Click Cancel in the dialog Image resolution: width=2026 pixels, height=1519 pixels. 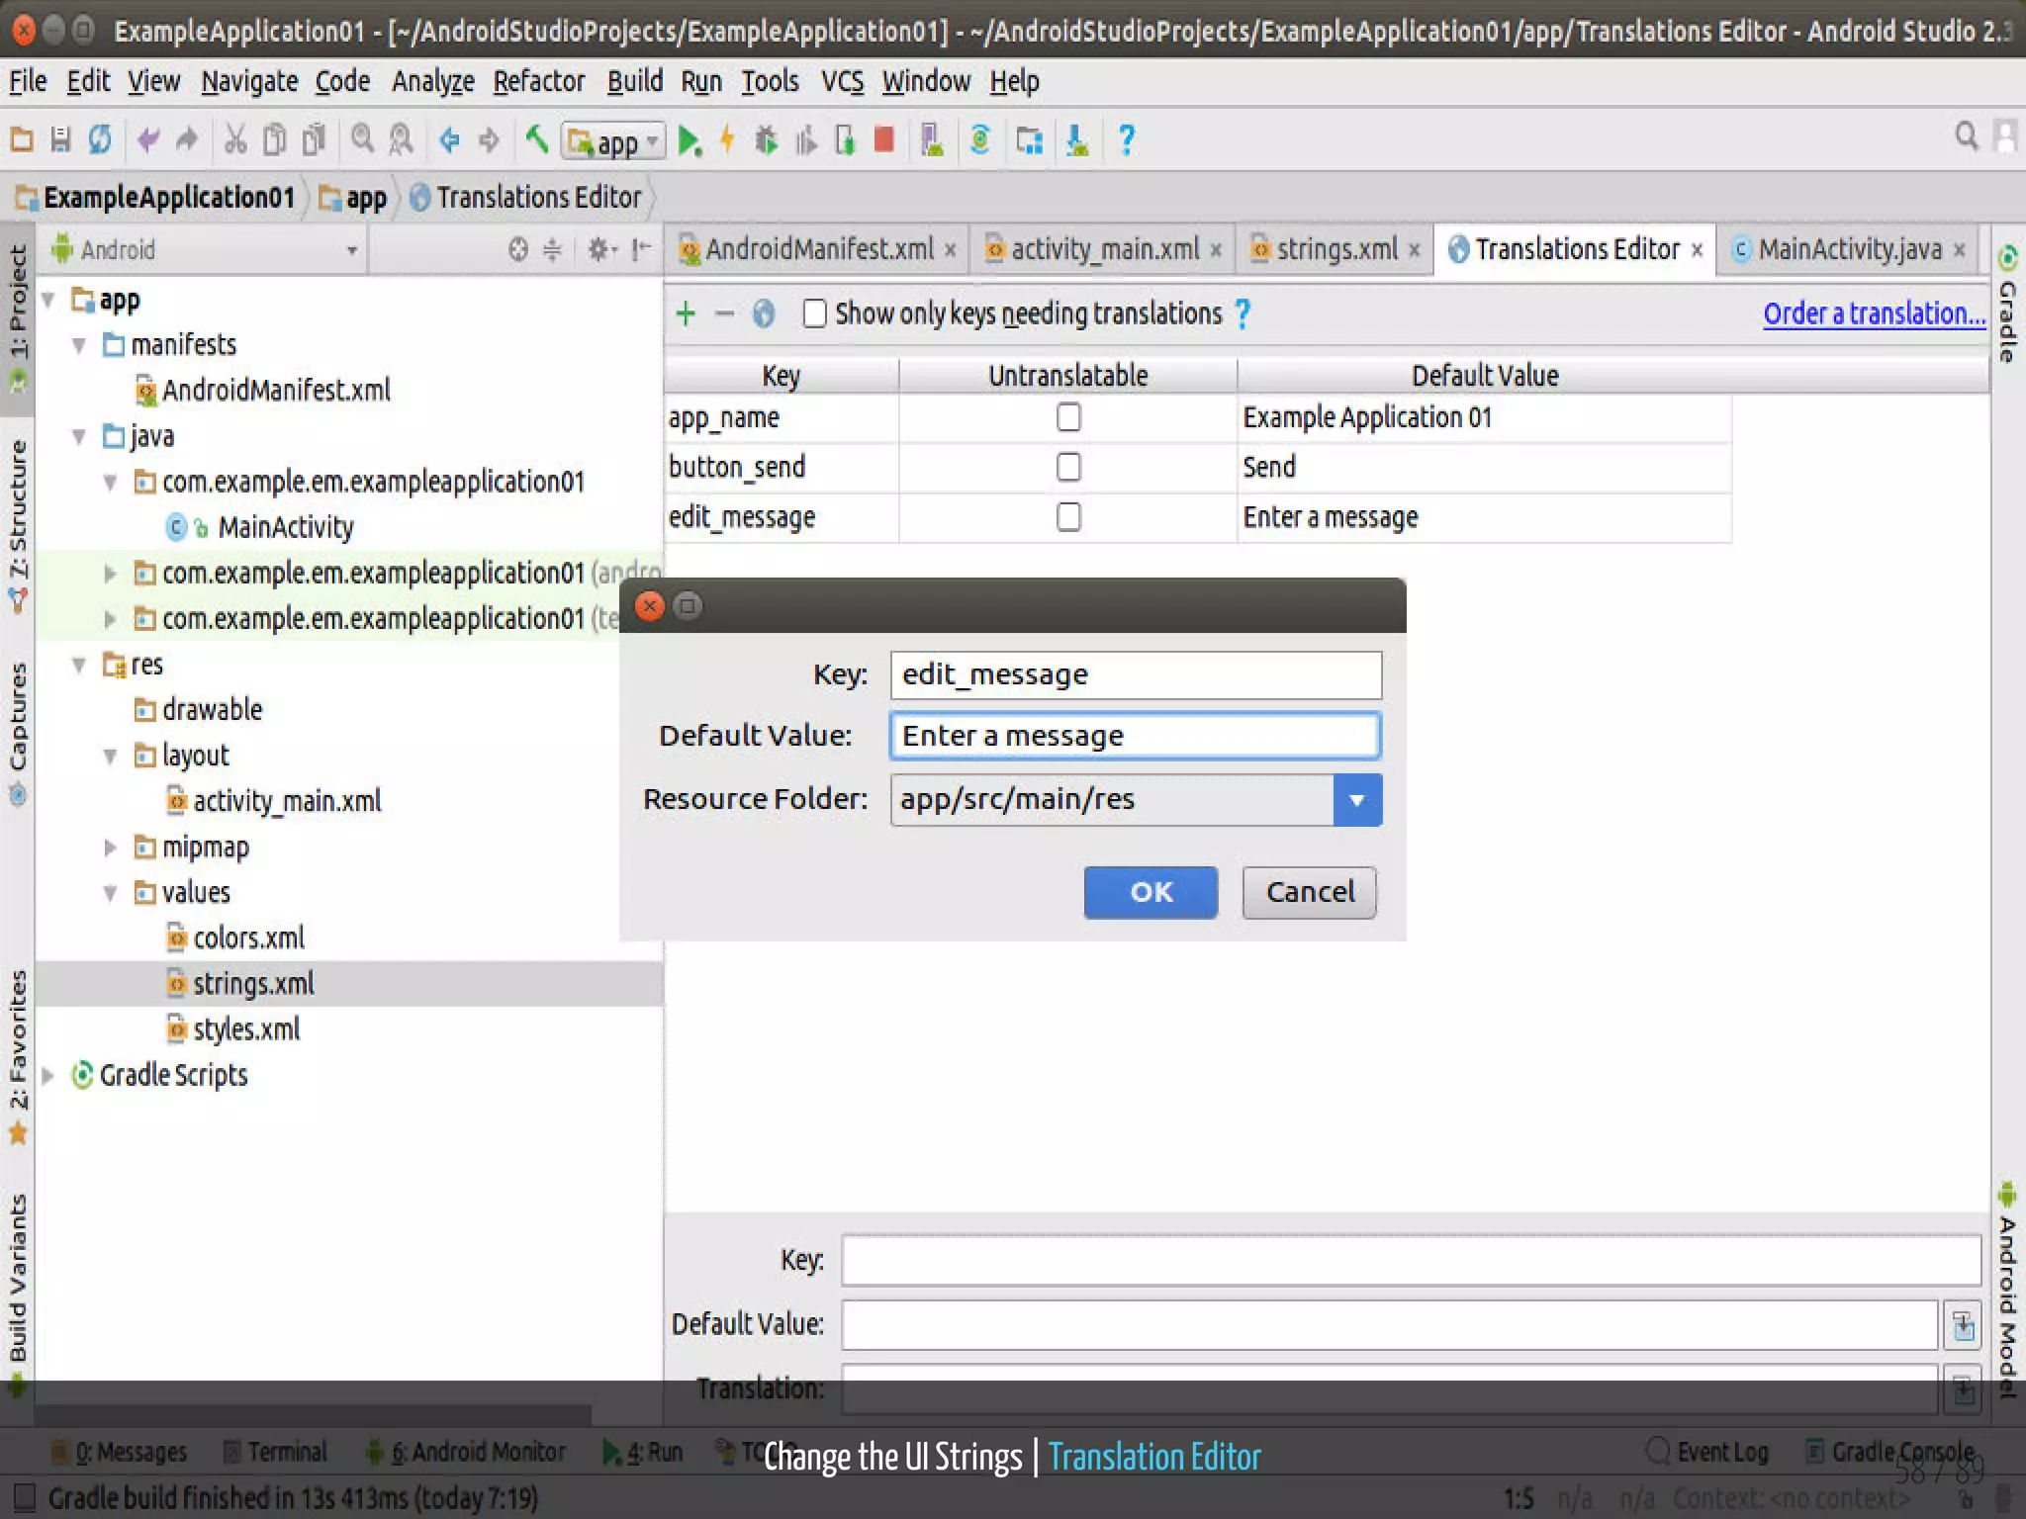1310,892
